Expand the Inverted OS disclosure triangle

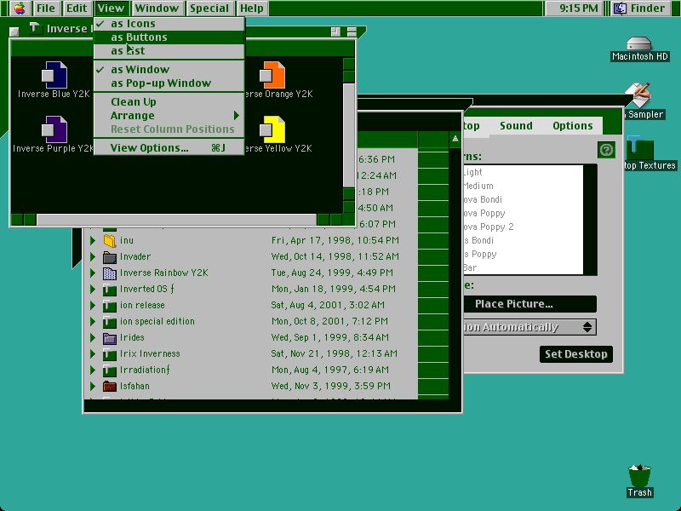coord(93,289)
